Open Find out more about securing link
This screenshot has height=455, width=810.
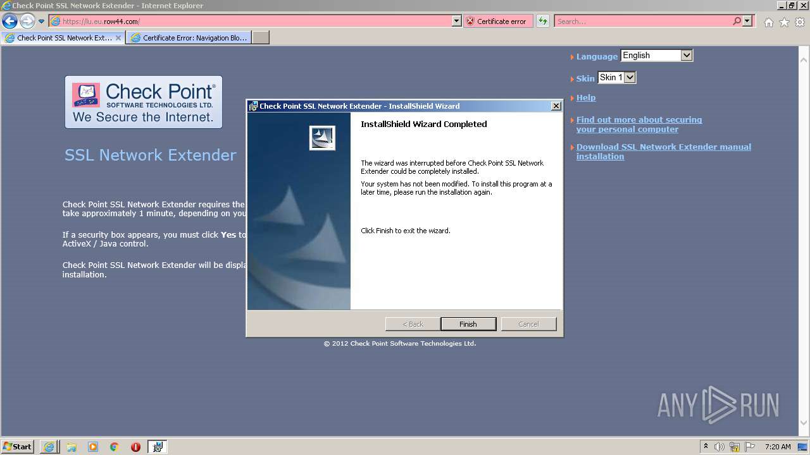[x=639, y=124]
